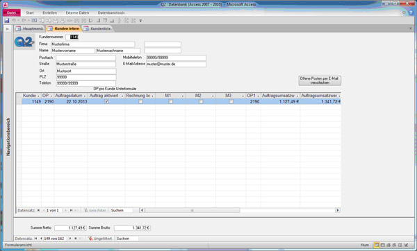Click the subform scrollbar left arrow
417x251 pixels.
pos(142,210)
